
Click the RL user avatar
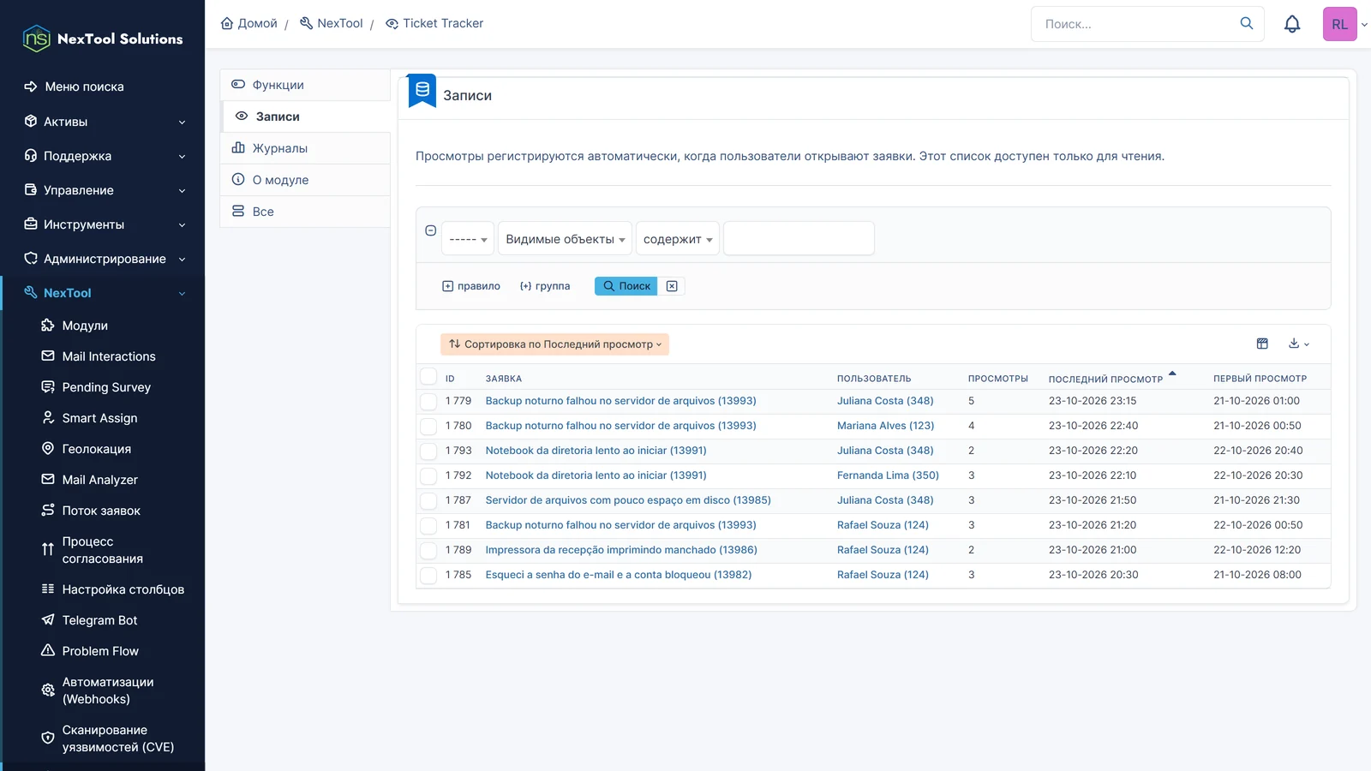(1339, 24)
